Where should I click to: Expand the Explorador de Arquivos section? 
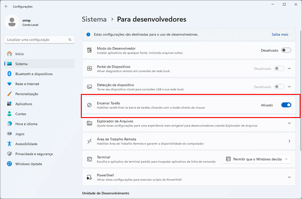click(289, 123)
